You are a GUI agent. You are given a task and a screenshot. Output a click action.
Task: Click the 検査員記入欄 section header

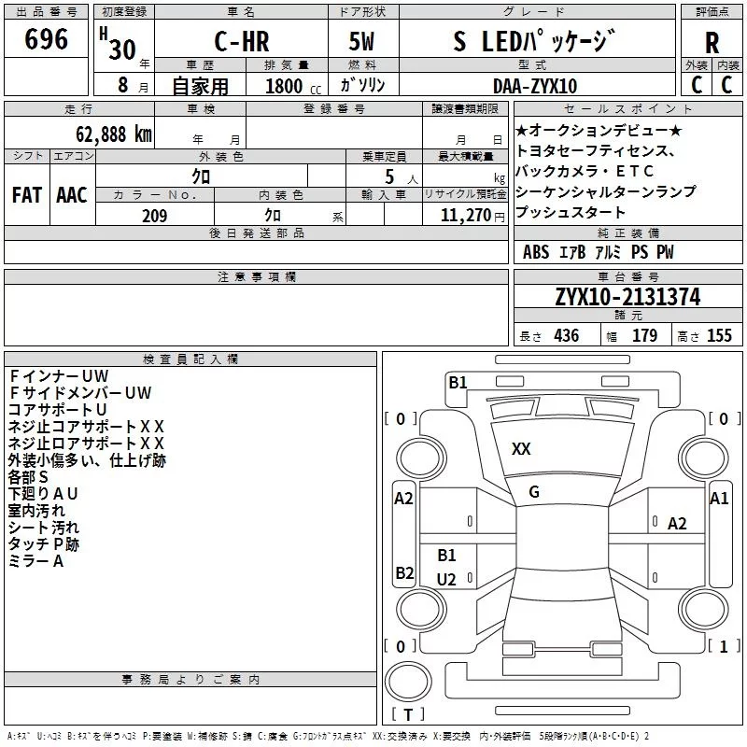click(x=190, y=359)
